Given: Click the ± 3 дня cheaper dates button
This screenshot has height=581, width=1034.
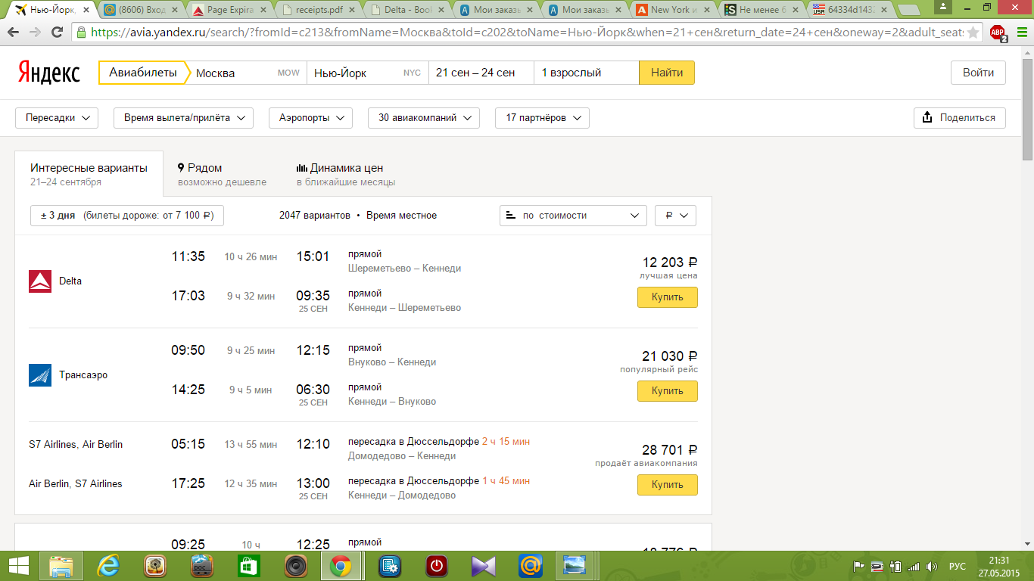Looking at the screenshot, I should coord(127,216).
